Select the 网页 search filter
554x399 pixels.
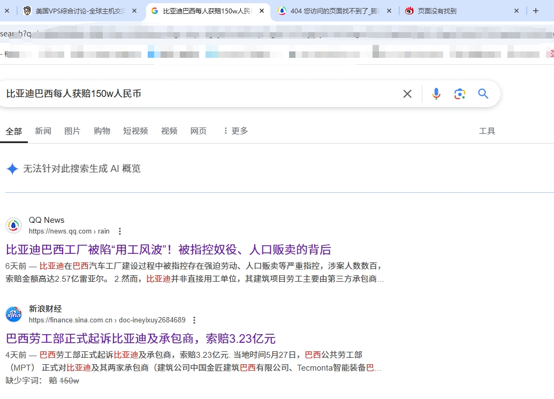(199, 131)
